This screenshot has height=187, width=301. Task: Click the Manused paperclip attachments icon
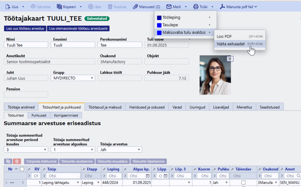(x=135, y=7)
